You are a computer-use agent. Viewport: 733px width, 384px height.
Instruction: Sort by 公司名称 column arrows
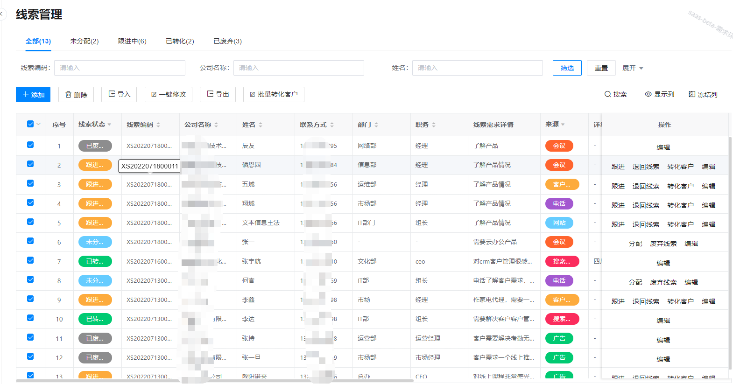pos(216,125)
